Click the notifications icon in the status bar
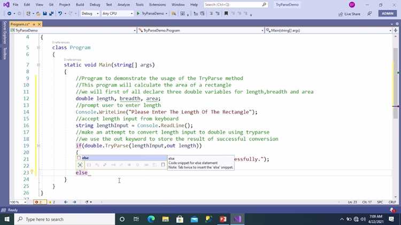 392,210
